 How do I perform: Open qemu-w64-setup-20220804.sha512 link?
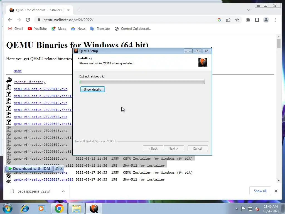[x=43, y=124]
